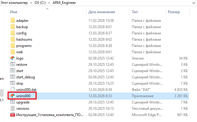Image resolution: width=197 pixels, height=122 pixels.
Task: Click the unins000.dat file icon
Action: (x=12, y=90)
